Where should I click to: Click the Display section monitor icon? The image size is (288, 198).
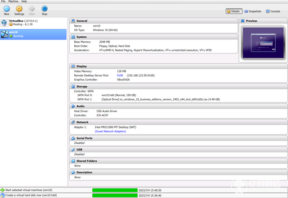coord(73,66)
